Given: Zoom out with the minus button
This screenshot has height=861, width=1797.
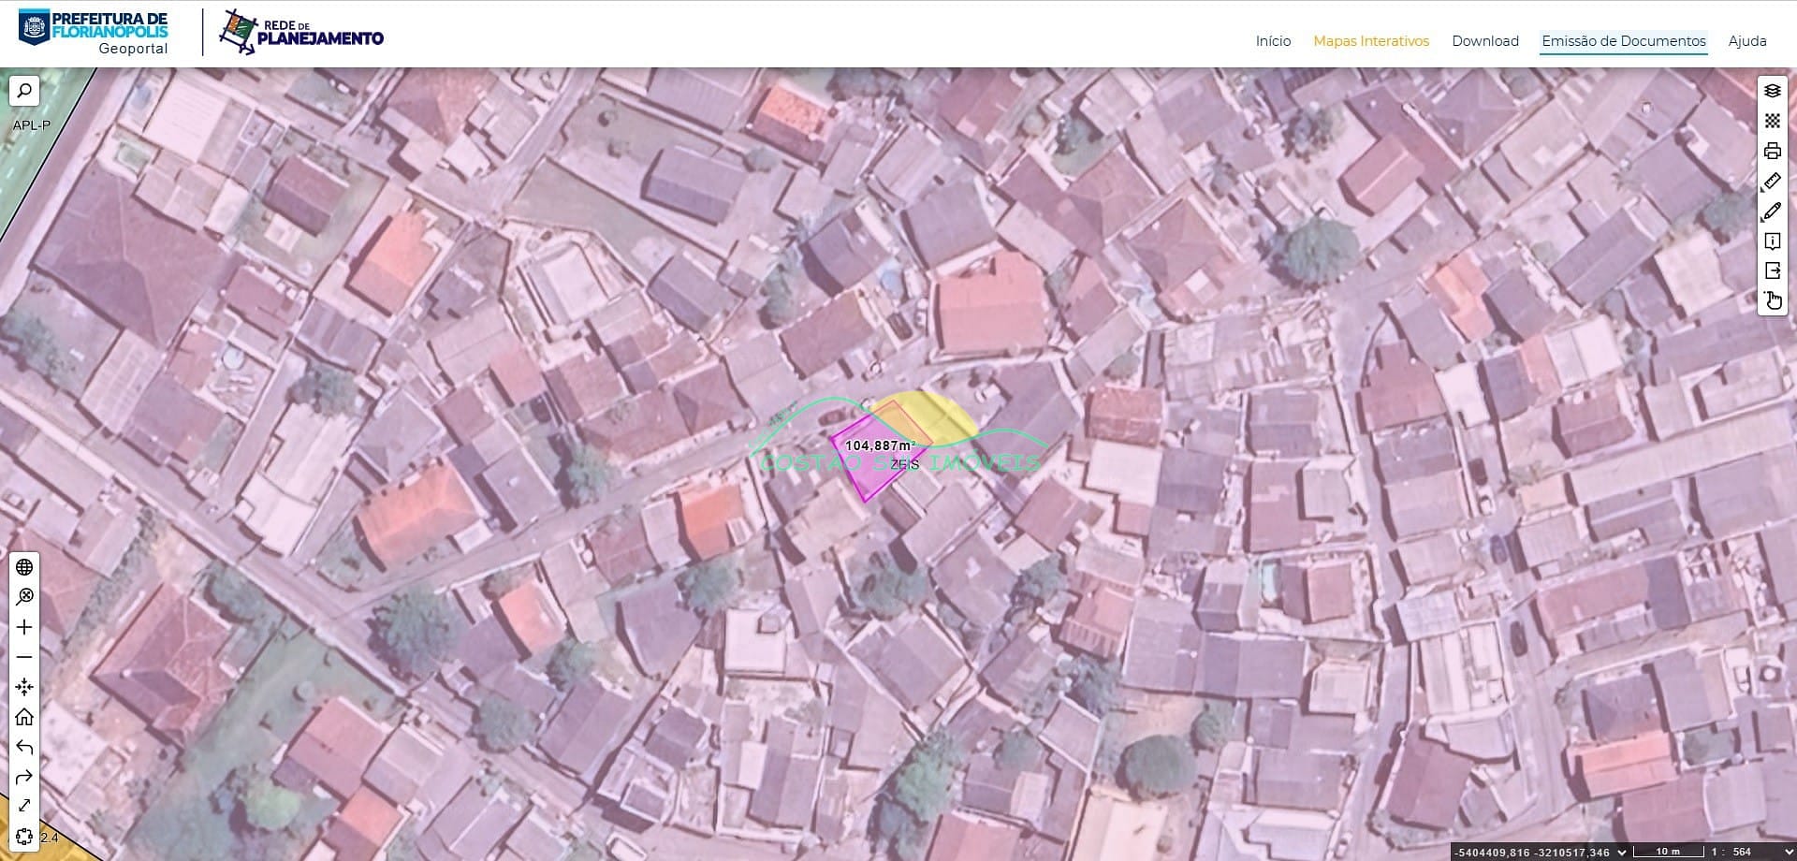Looking at the screenshot, I should 24,657.
